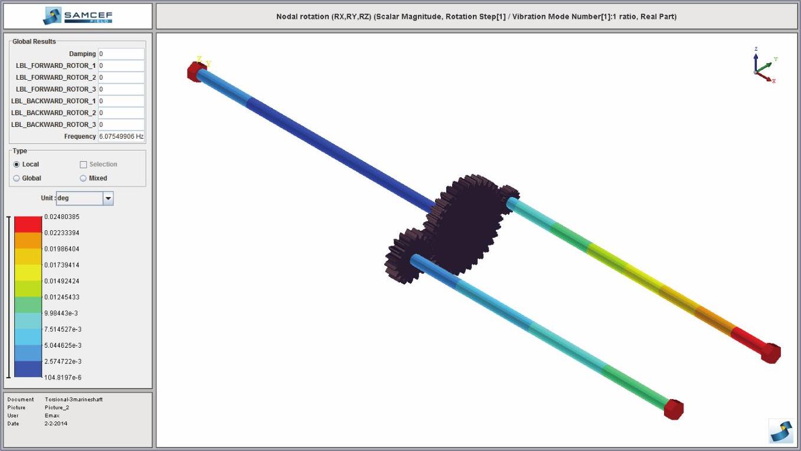Click the deg unit combo box field
Image resolution: width=801 pixels, height=451 pixels.
pos(79,198)
